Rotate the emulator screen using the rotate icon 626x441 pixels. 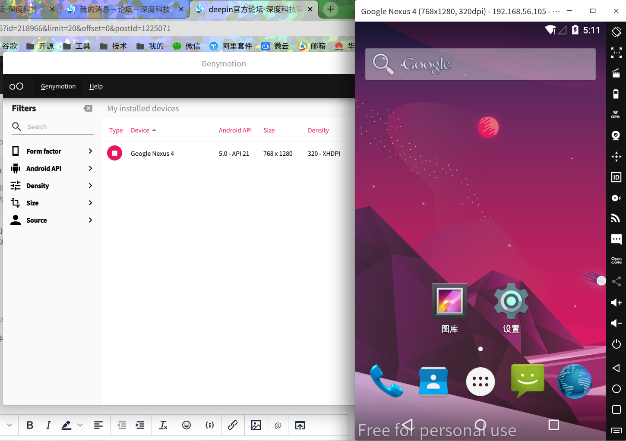click(616, 31)
